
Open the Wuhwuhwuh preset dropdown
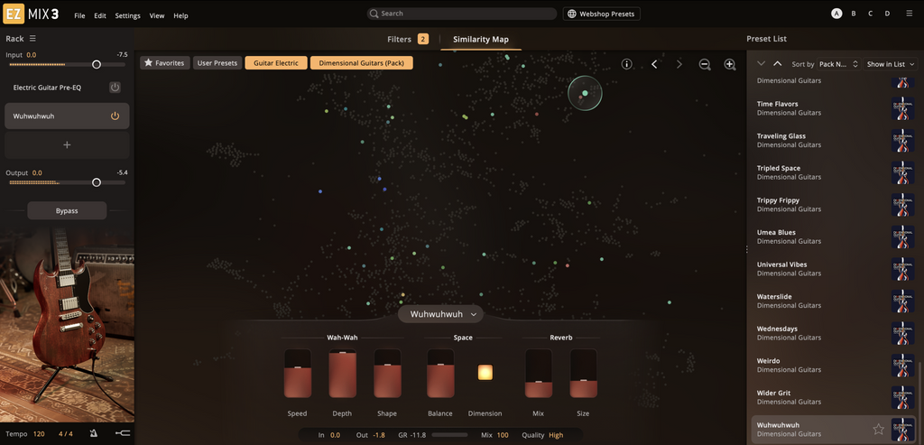440,314
